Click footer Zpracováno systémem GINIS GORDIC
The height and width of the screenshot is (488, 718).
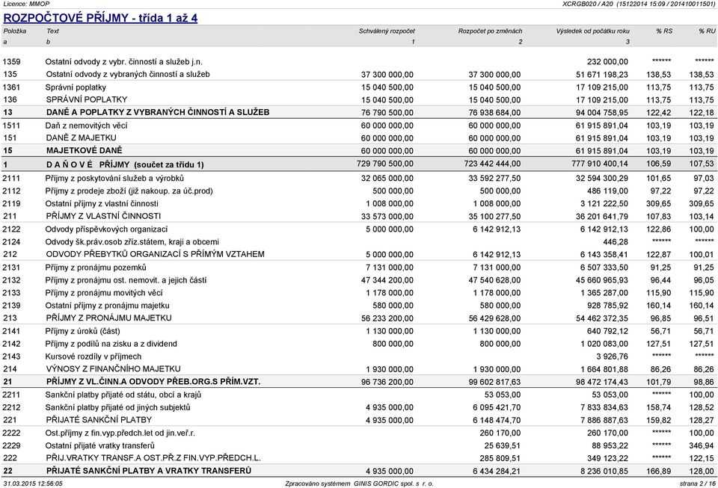click(359, 484)
